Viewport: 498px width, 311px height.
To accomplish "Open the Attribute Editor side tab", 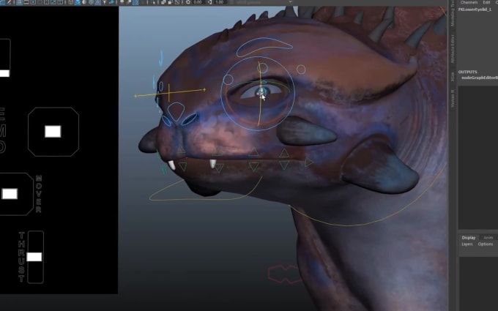I will point(453,49).
